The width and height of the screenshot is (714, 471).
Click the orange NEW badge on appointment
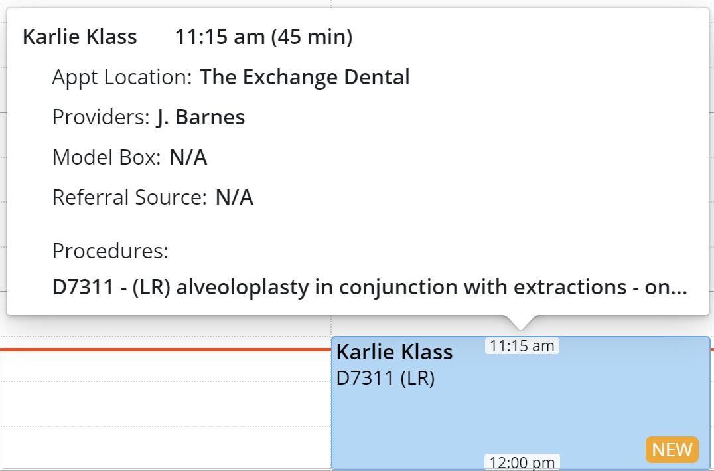(672, 450)
